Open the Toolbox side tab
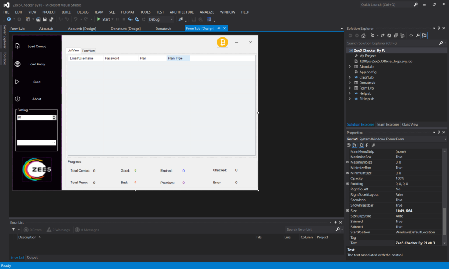Screen dimensions: 449x269 click(x=4, y=58)
